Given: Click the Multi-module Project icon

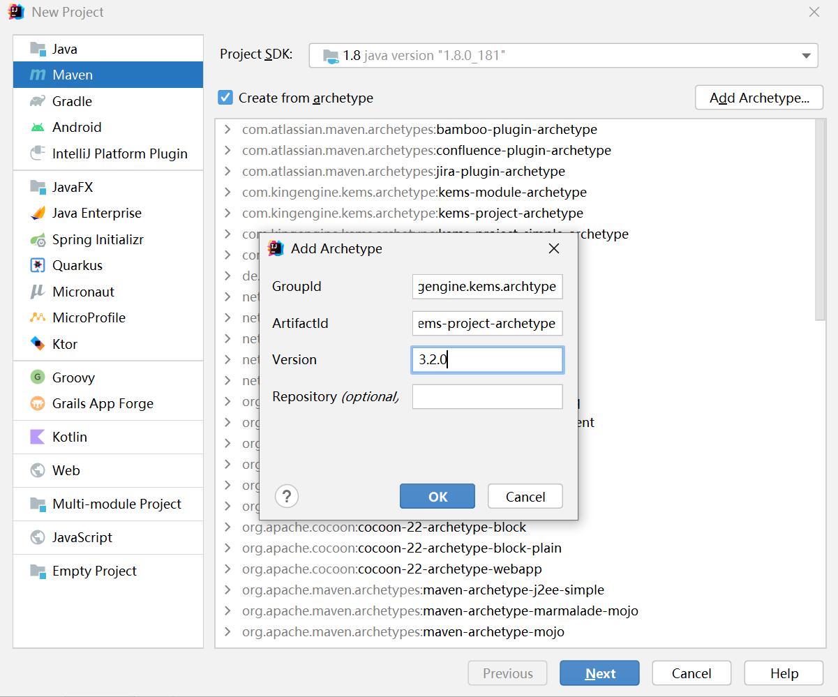Looking at the screenshot, I should click(x=38, y=504).
